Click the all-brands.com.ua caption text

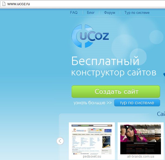140,157
